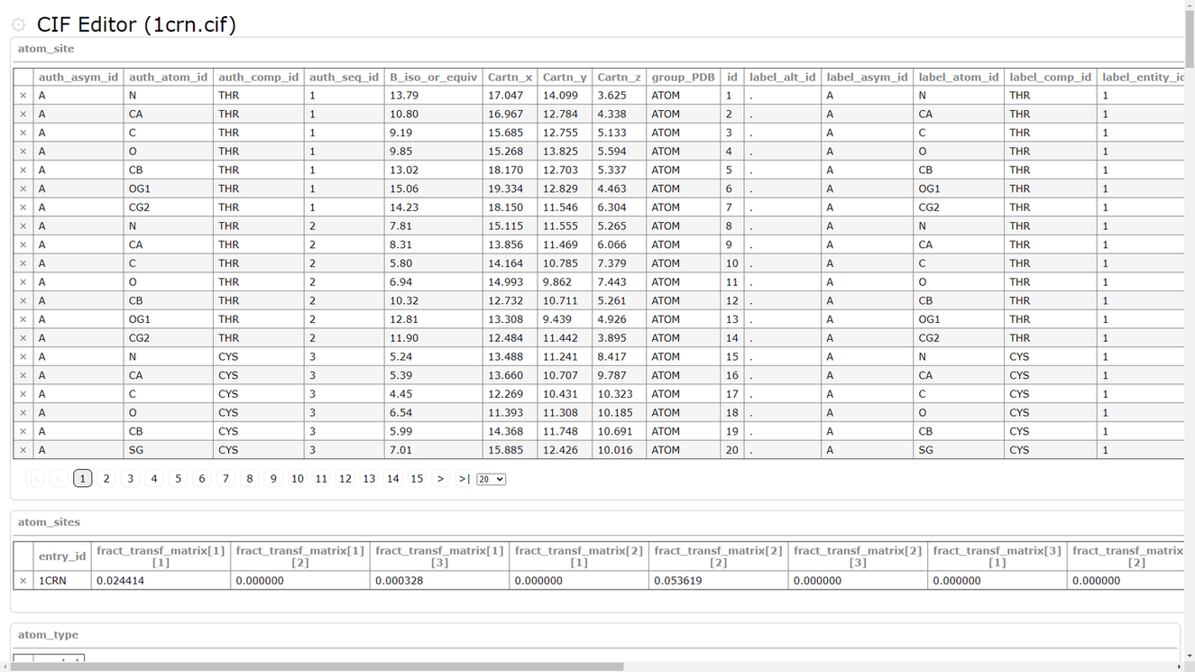The height and width of the screenshot is (672, 1195).
Task: Delete the 1CRN row in atom_sites
Action: point(23,581)
